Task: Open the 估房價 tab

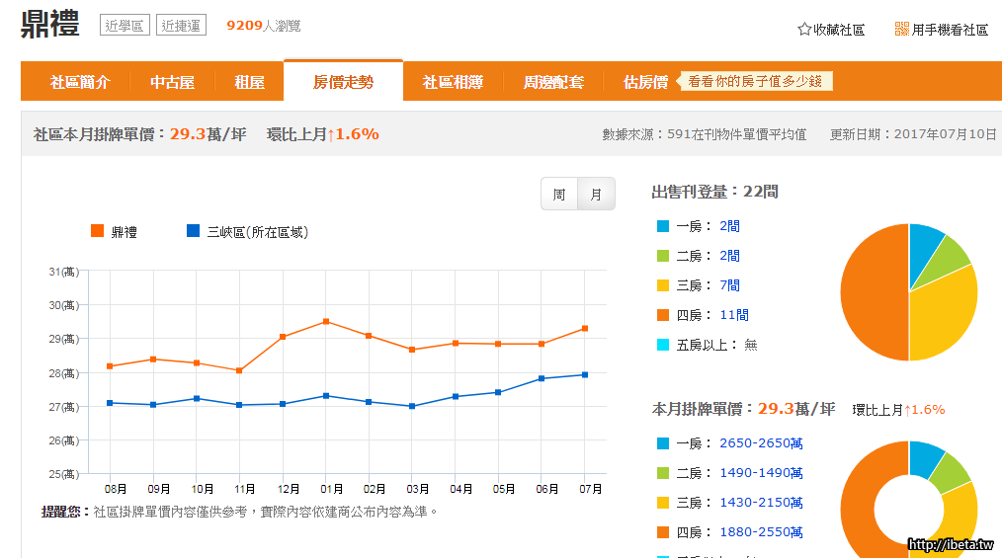Action: point(645,82)
